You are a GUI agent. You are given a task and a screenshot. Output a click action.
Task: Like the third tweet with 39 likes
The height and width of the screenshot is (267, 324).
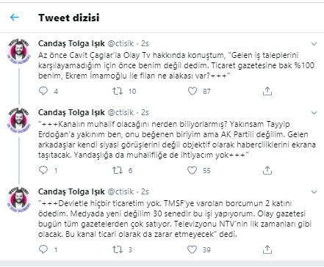192,249
